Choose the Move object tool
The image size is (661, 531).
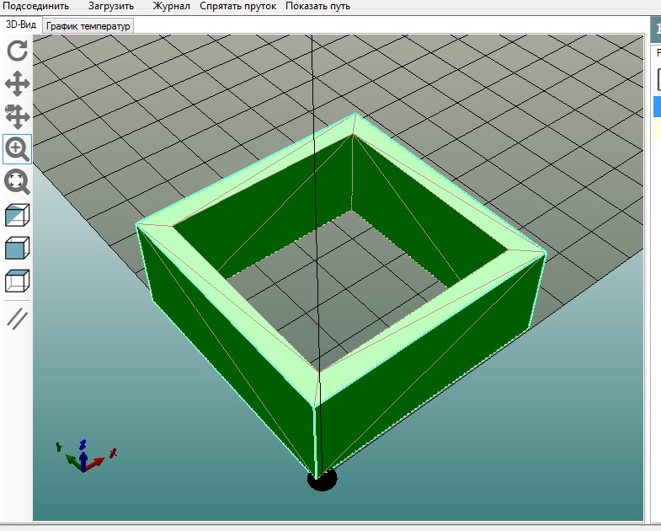coord(17,116)
